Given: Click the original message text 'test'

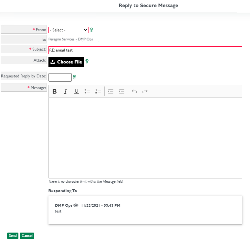Looking at the screenshot, I should [58, 211].
